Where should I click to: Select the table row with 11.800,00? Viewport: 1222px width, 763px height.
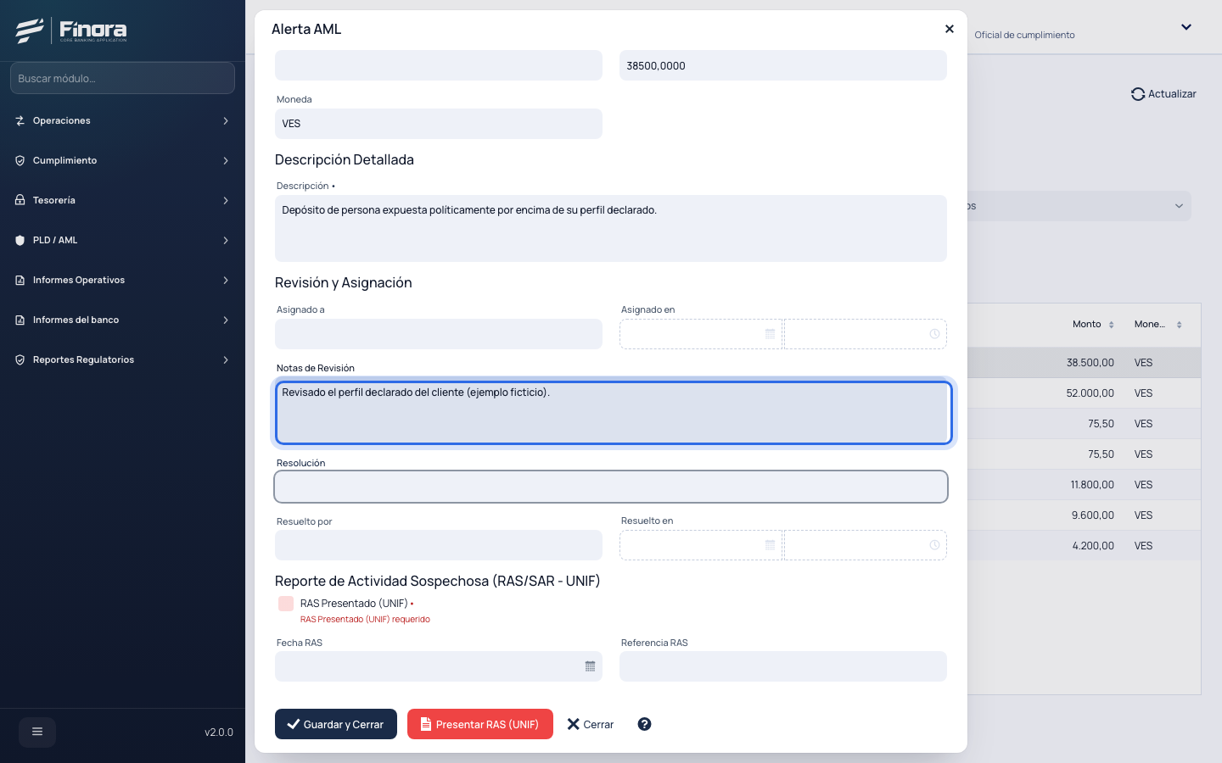pos(1084,485)
